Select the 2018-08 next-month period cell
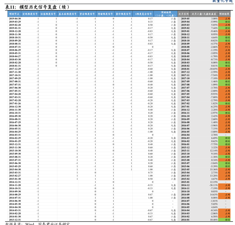235x225 pixels. click(x=185, y=47)
